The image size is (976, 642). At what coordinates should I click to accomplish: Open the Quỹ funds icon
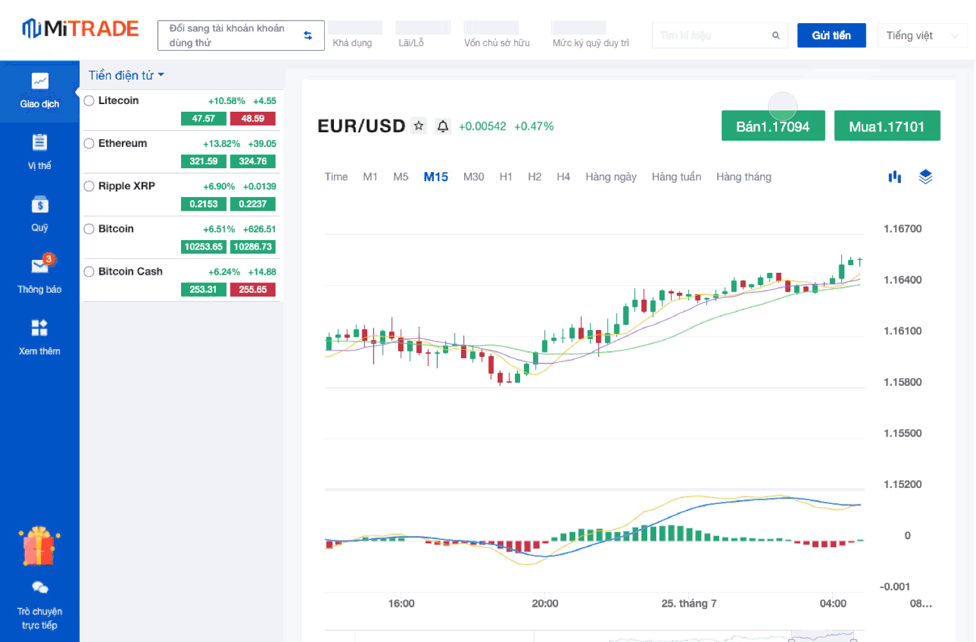pos(40,205)
